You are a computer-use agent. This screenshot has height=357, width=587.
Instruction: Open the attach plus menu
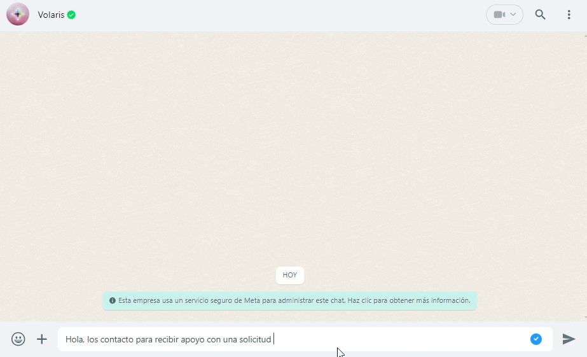point(42,339)
